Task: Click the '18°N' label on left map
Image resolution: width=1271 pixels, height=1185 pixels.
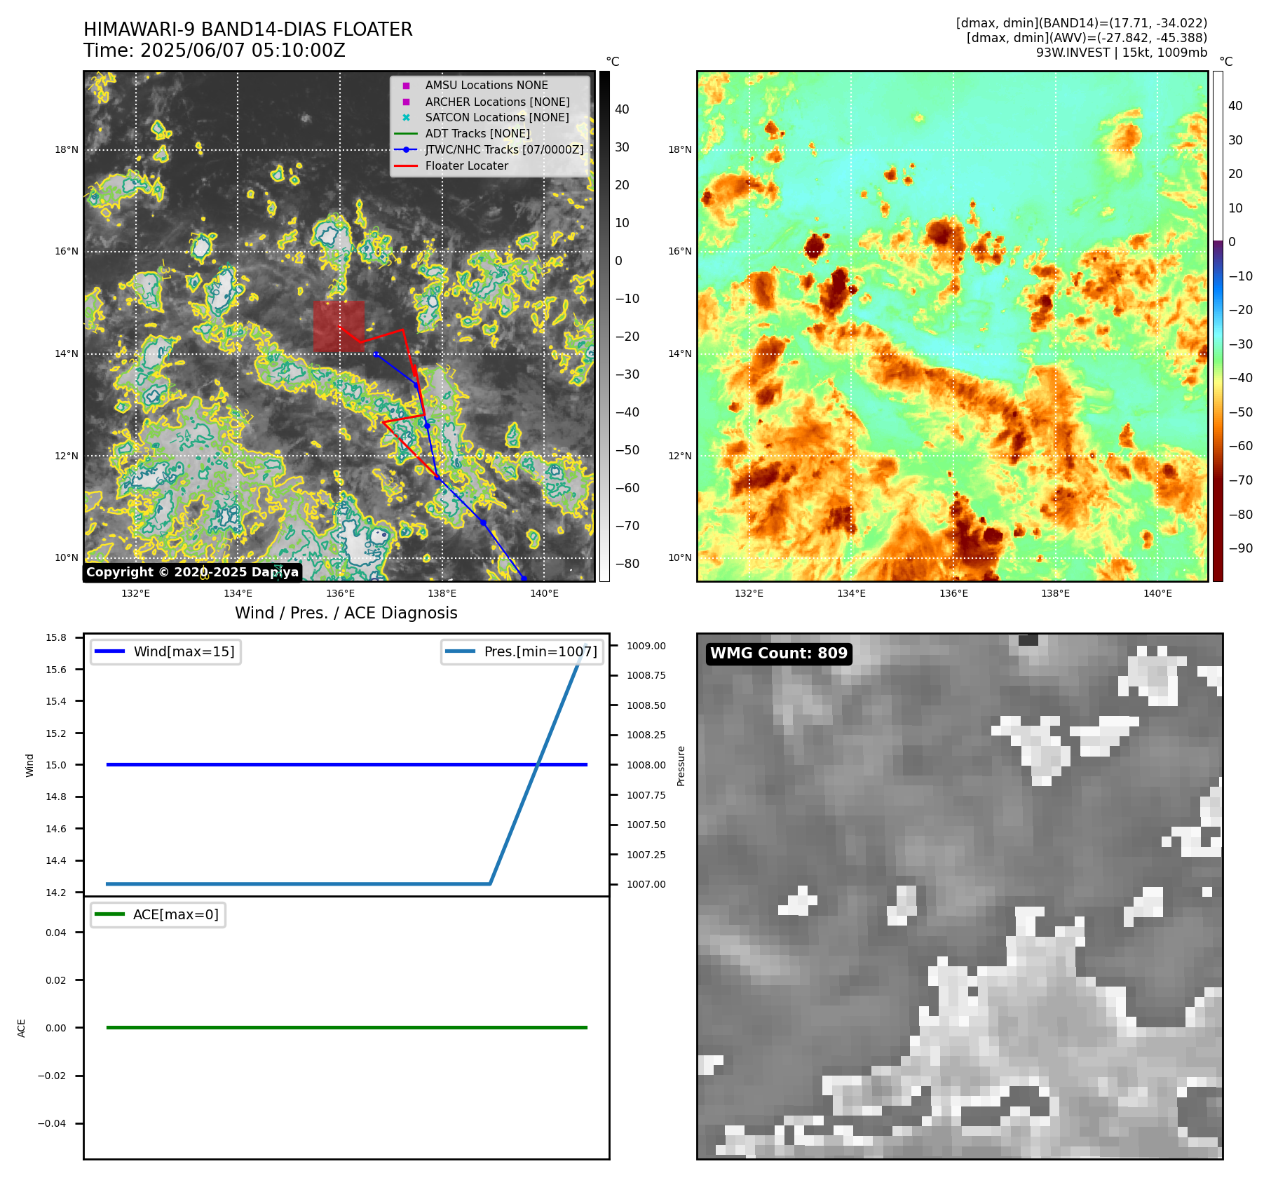Action: (67, 149)
